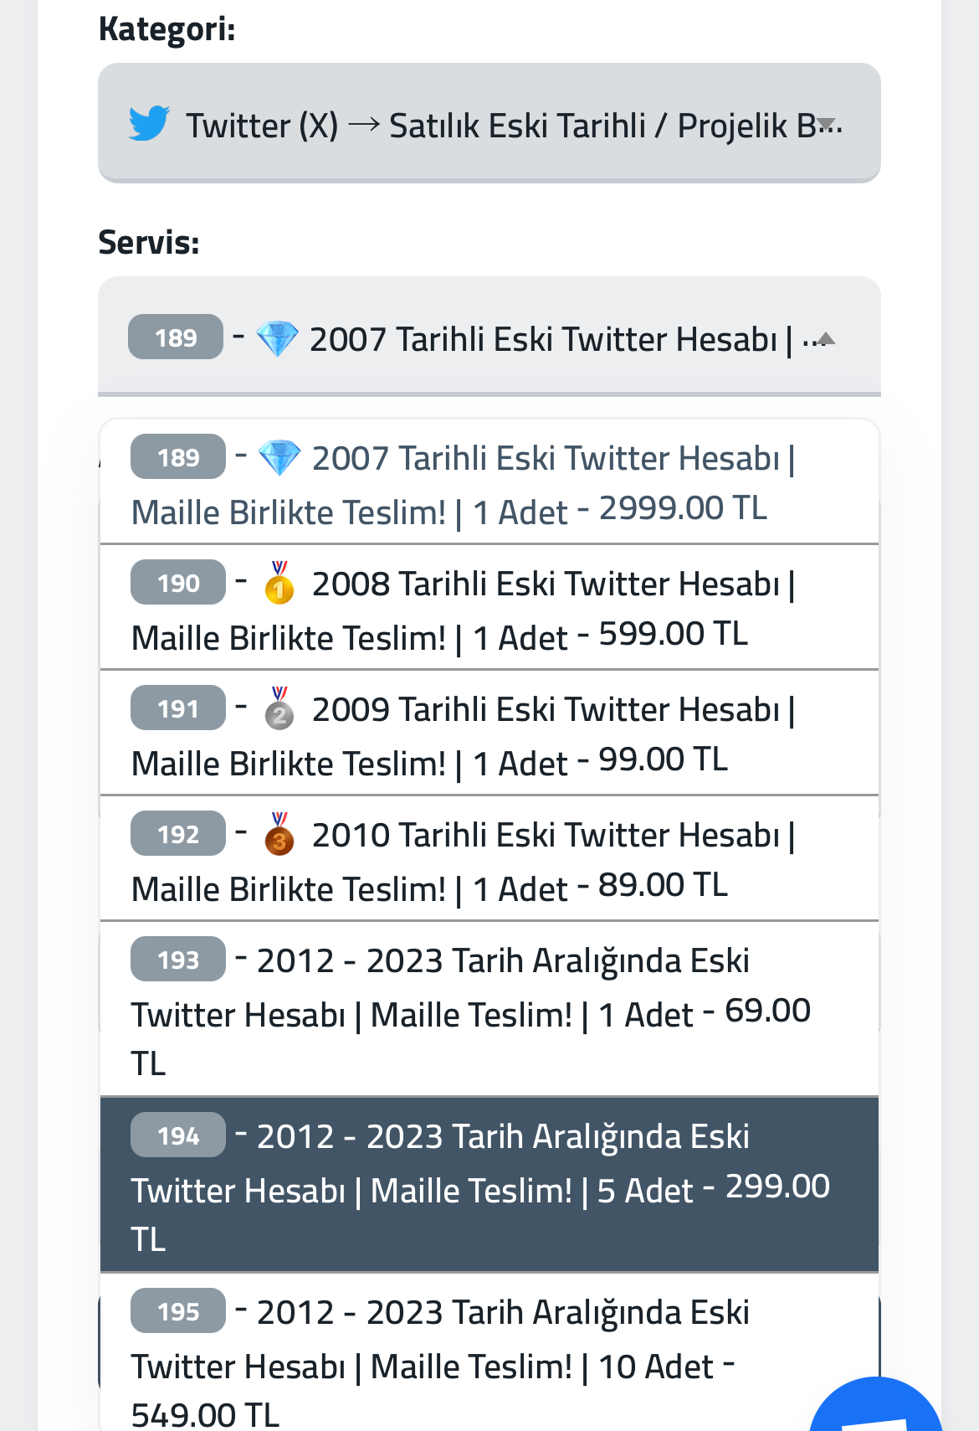Select 2008 Tarihli account for 599.00 TL
Screen dimensions: 979x1431
(x=489, y=608)
